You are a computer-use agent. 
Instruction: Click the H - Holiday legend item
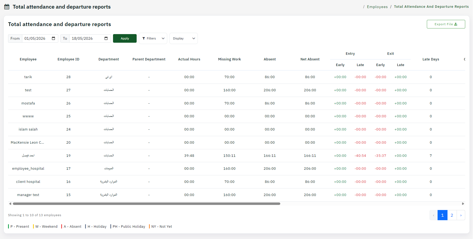[96, 227]
